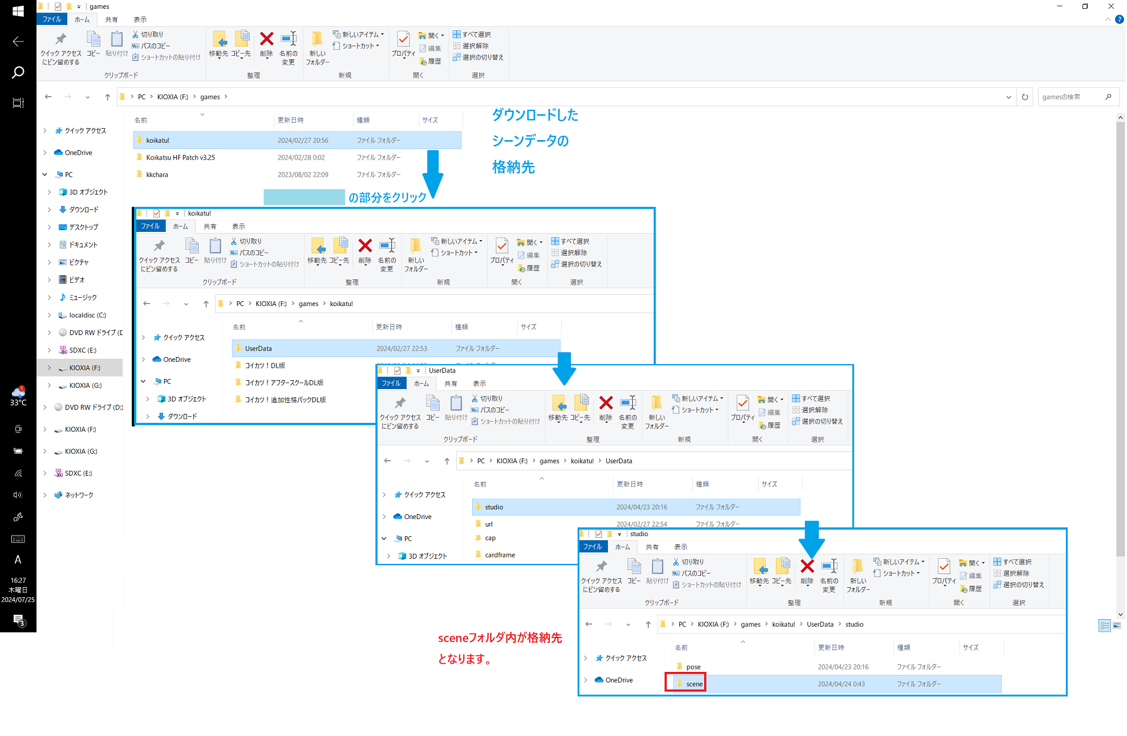Open the ファイル tab in games window
The height and width of the screenshot is (736, 1127).
pyautogui.click(x=52, y=20)
